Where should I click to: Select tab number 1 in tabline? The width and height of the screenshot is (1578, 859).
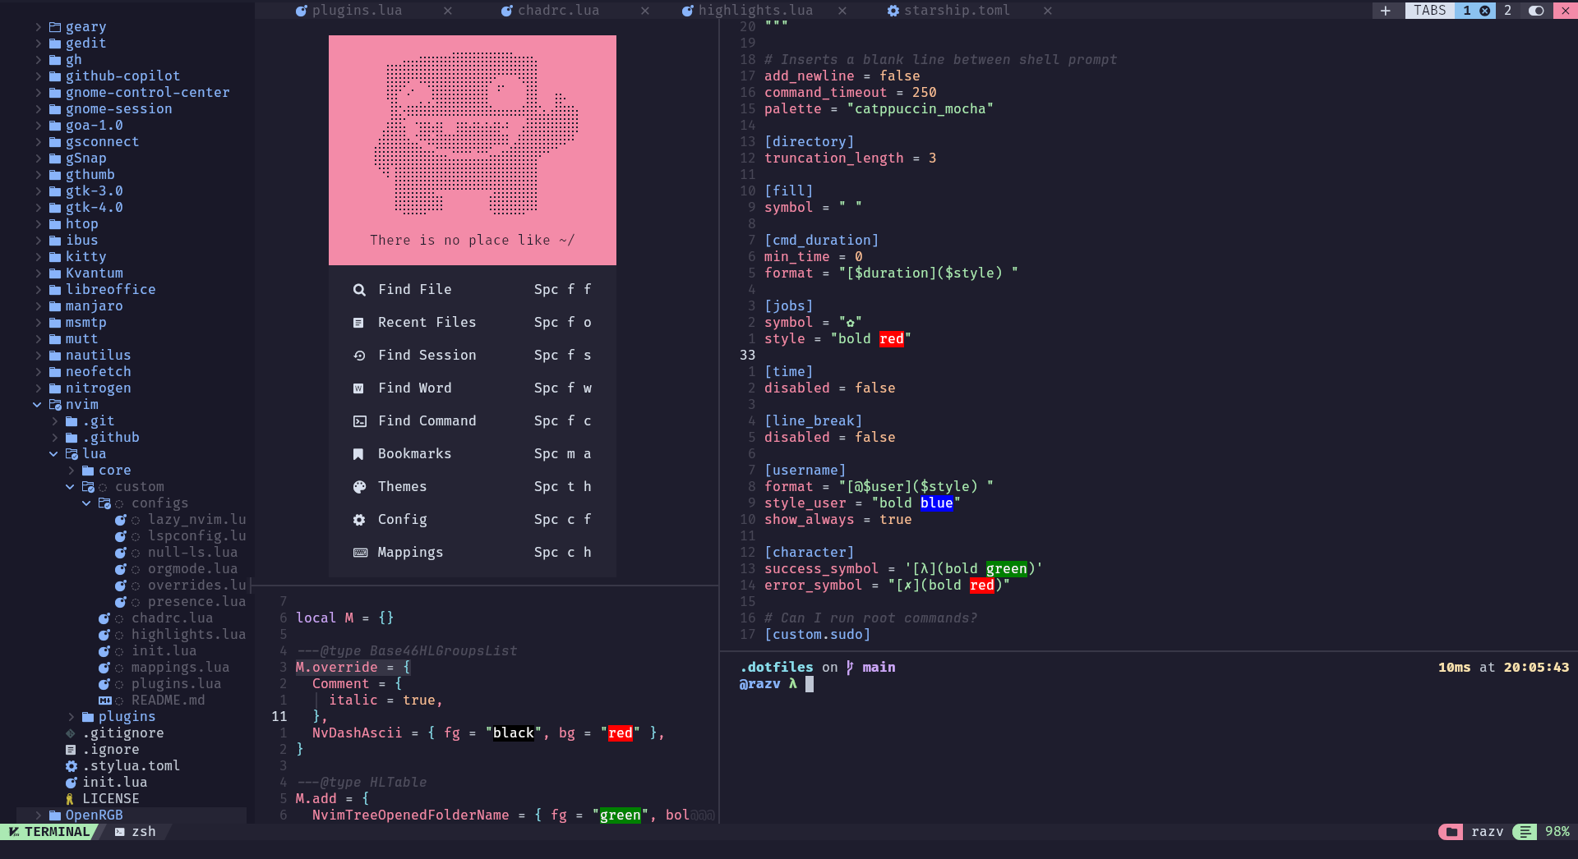pyautogui.click(x=1467, y=11)
